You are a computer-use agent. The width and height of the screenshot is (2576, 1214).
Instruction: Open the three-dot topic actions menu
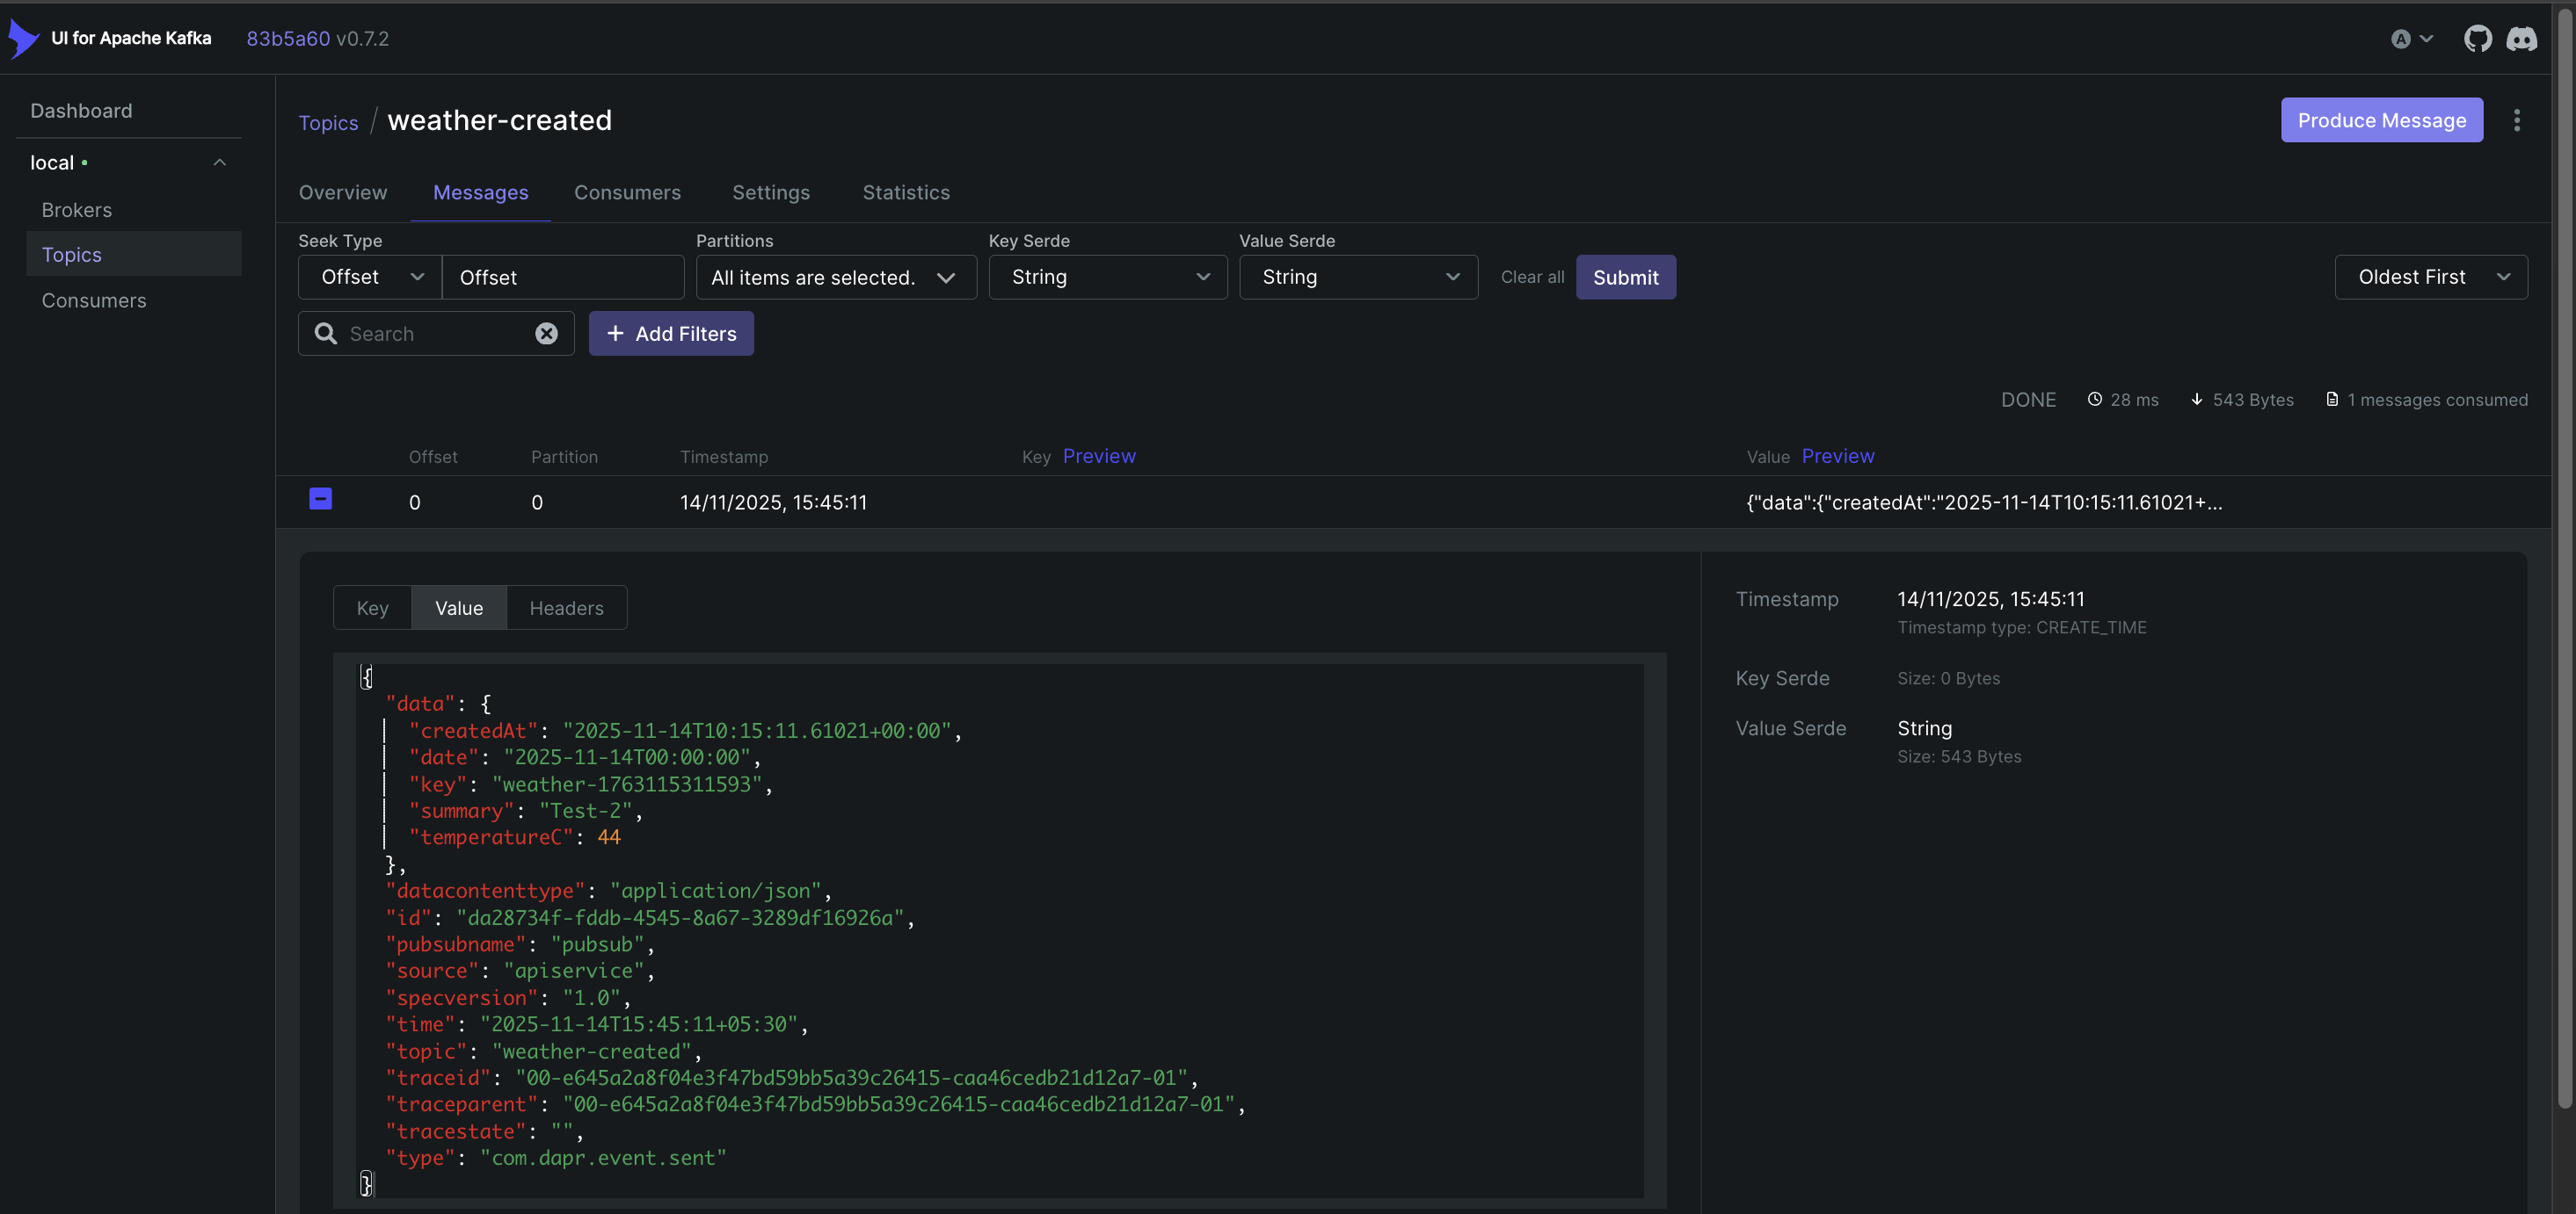(2516, 119)
